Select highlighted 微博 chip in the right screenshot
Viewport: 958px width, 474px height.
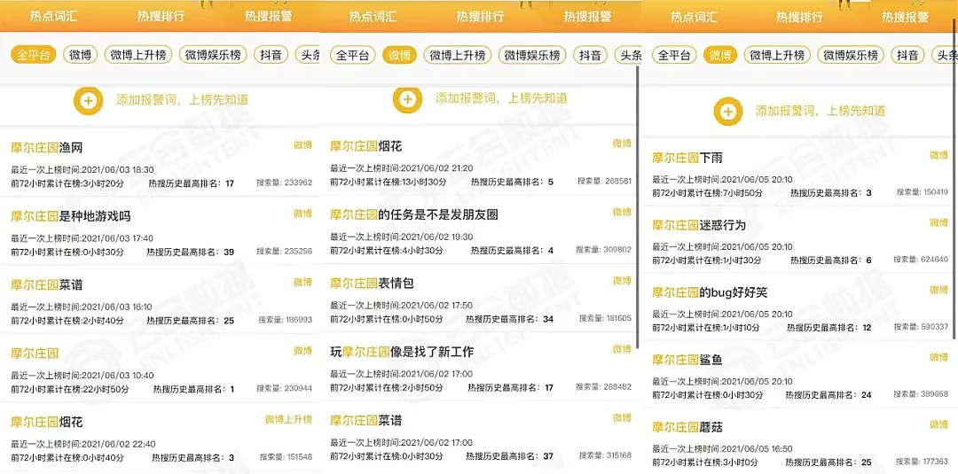click(x=720, y=56)
